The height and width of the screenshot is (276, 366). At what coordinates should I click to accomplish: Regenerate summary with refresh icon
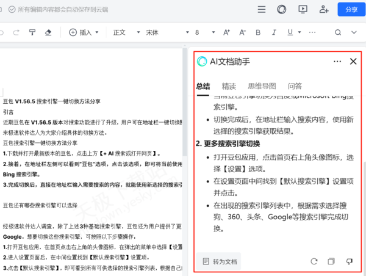[x=314, y=261]
